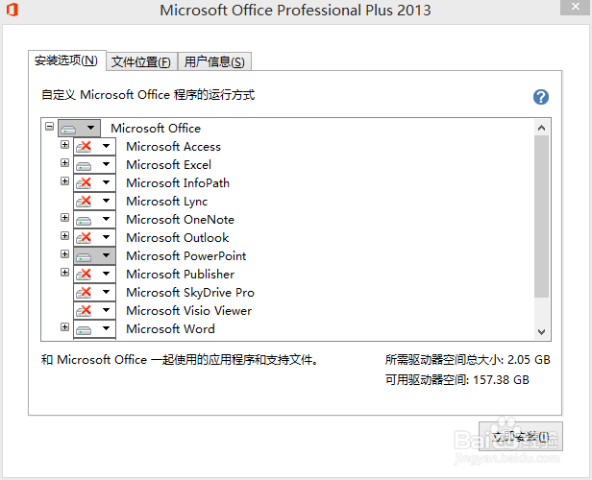Viewport: 592px width, 480px height.
Task: Click Microsoft Access install state icon
Action: point(85,147)
